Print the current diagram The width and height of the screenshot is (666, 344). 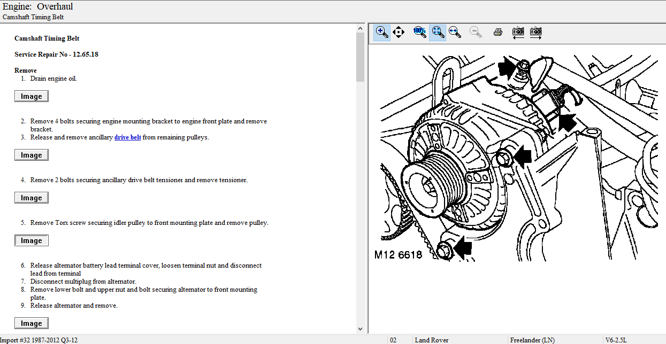click(x=497, y=32)
